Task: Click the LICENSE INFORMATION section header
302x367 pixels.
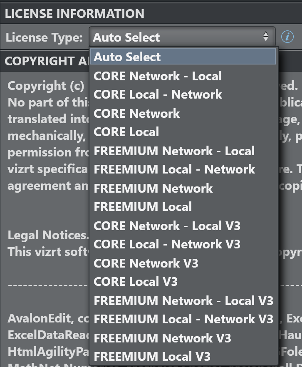Action: point(74,14)
